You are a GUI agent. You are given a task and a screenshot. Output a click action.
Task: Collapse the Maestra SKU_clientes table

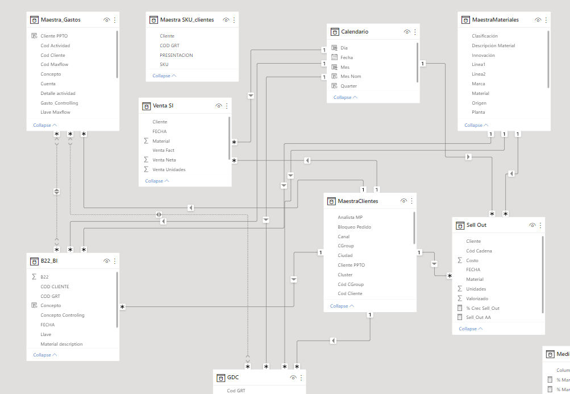[164, 76]
